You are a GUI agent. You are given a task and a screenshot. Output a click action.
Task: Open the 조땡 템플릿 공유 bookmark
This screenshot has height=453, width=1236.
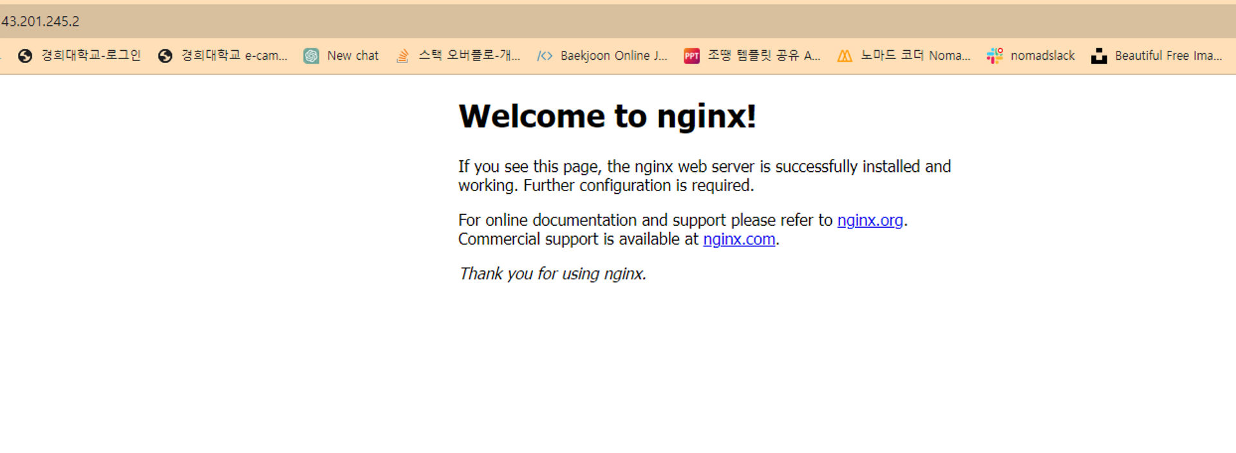(x=764, y=55)
